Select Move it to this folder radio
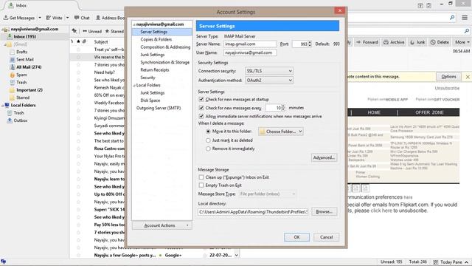This screenshot has width=472, height=266. point(208,132)
